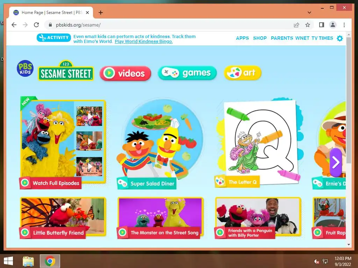Click play icon on Monster on the Street Song
Image resolution: width=358 pixels, height=268 pixels.
pos(122,232)
